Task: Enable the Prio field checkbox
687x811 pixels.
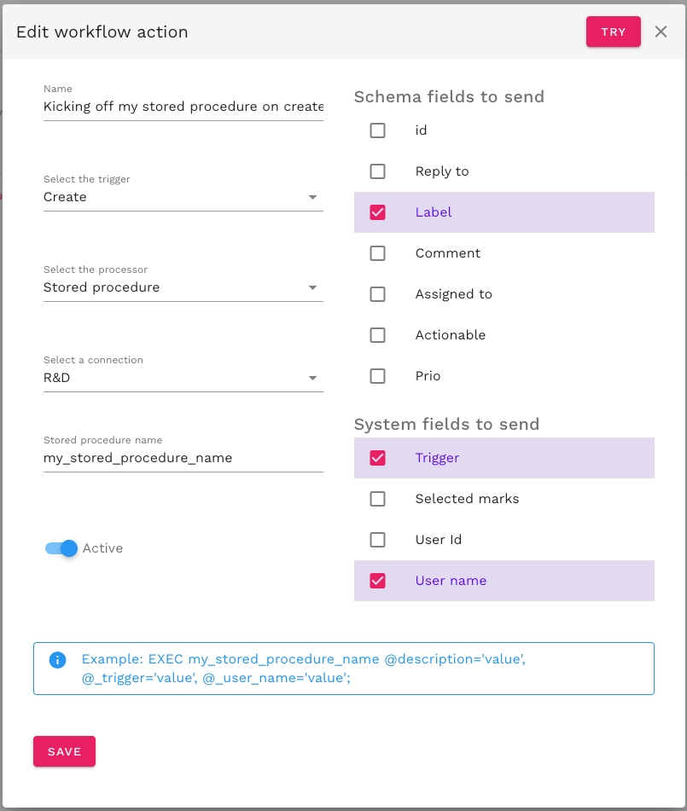Action: tap(377, 376)
